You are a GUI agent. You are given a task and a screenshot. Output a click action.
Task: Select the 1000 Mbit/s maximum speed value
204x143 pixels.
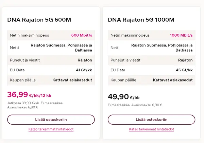point(181,35)
